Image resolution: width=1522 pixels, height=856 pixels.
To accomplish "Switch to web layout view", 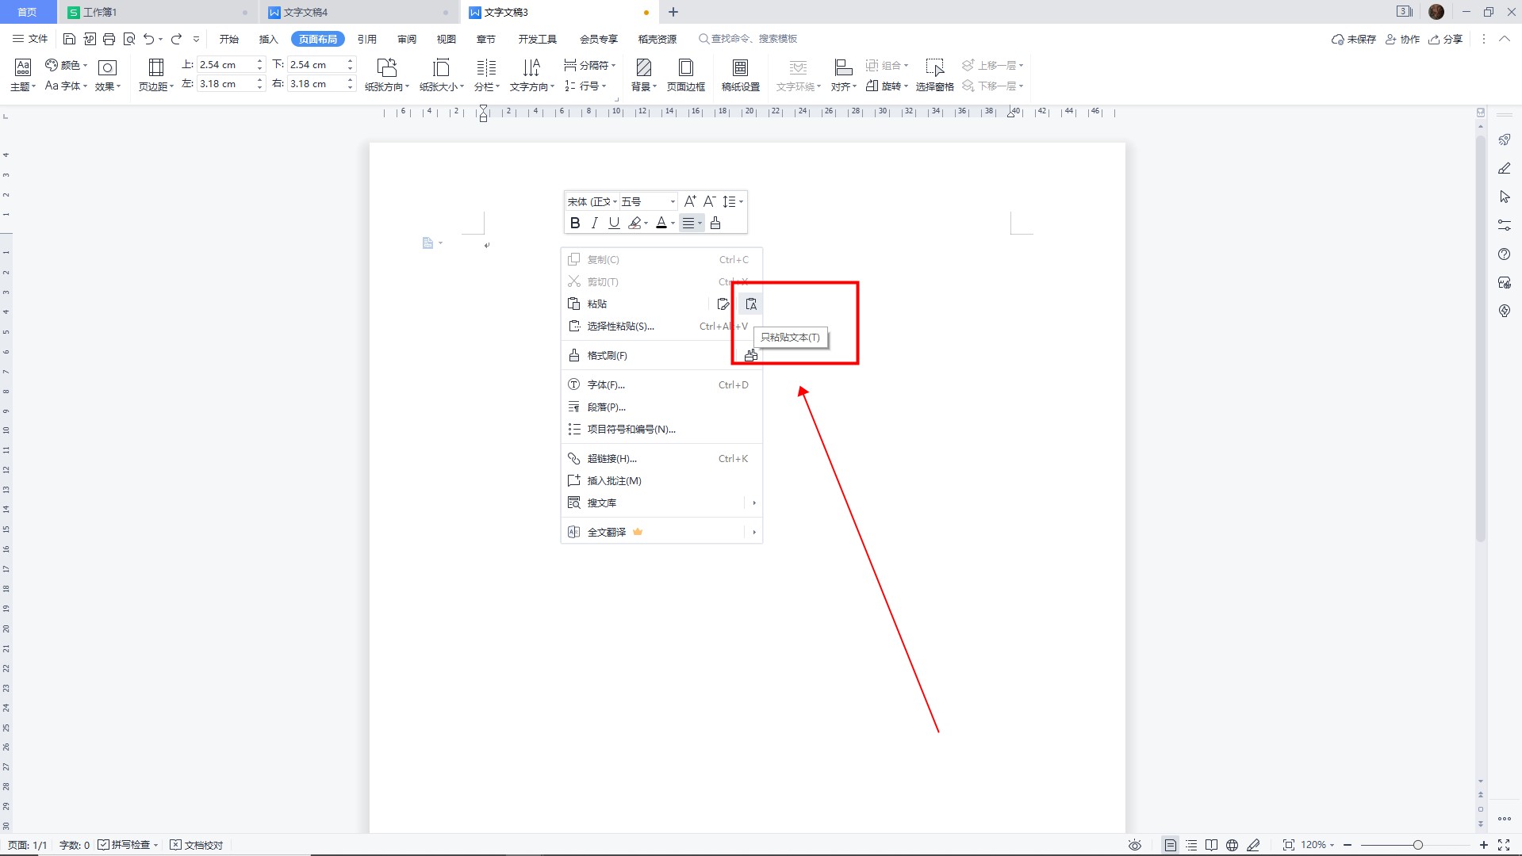I will pyautogui.click(x=1232, y=845).
